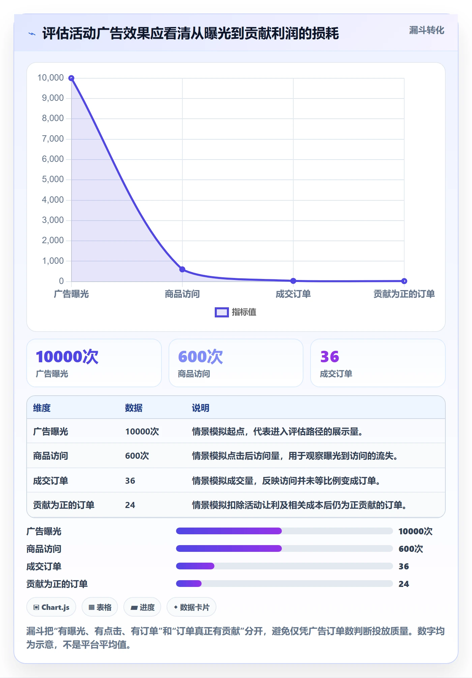Image resolution: width=472 pixels, height=678 pixels.
Task: Click the Chart.js chip
Action: pos(51,607)
